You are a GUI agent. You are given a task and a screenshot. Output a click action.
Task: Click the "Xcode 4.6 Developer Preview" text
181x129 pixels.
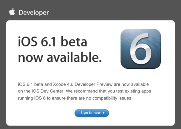(x=83, y=84)
